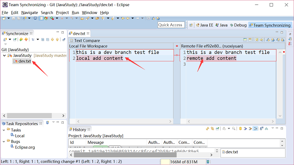Screen dimensions: 294x165
Task: Copy all non-conflicting changes from right to left
Action: coord(256,40)
